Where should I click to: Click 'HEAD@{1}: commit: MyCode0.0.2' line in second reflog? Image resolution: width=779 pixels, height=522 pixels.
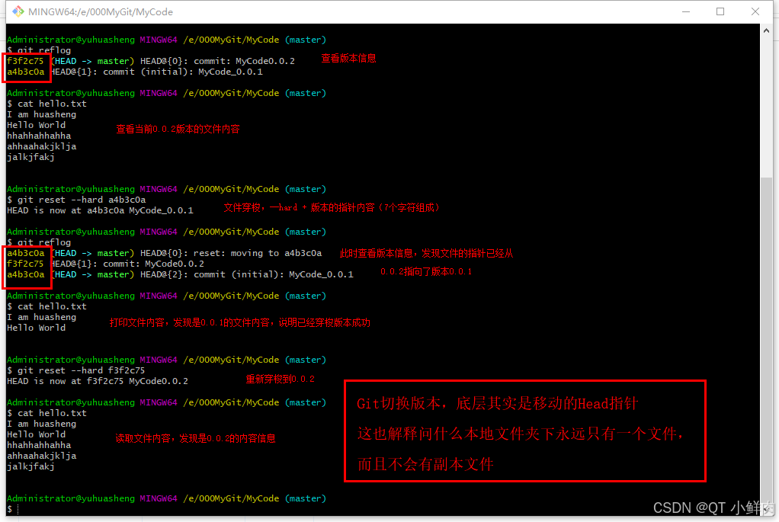[x=127, y=264]
